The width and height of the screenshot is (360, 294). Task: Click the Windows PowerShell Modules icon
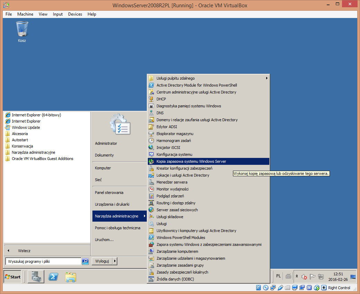point(151,238)
